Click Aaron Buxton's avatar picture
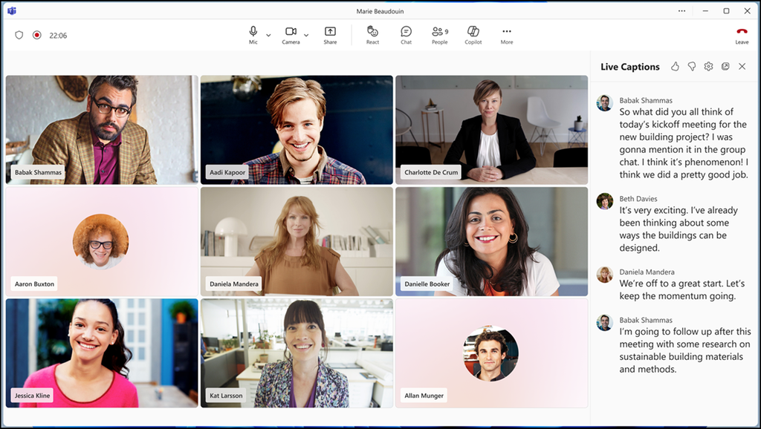761x429 pixels. coord(100,241)
